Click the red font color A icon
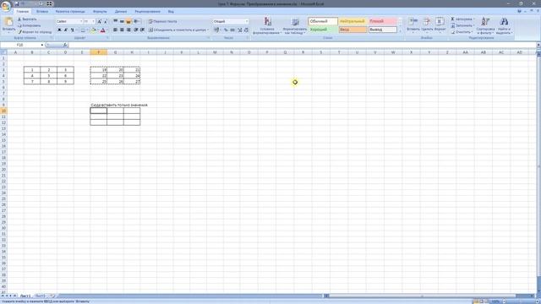This screenshot has width=541, height=304. tap(102, 30)
